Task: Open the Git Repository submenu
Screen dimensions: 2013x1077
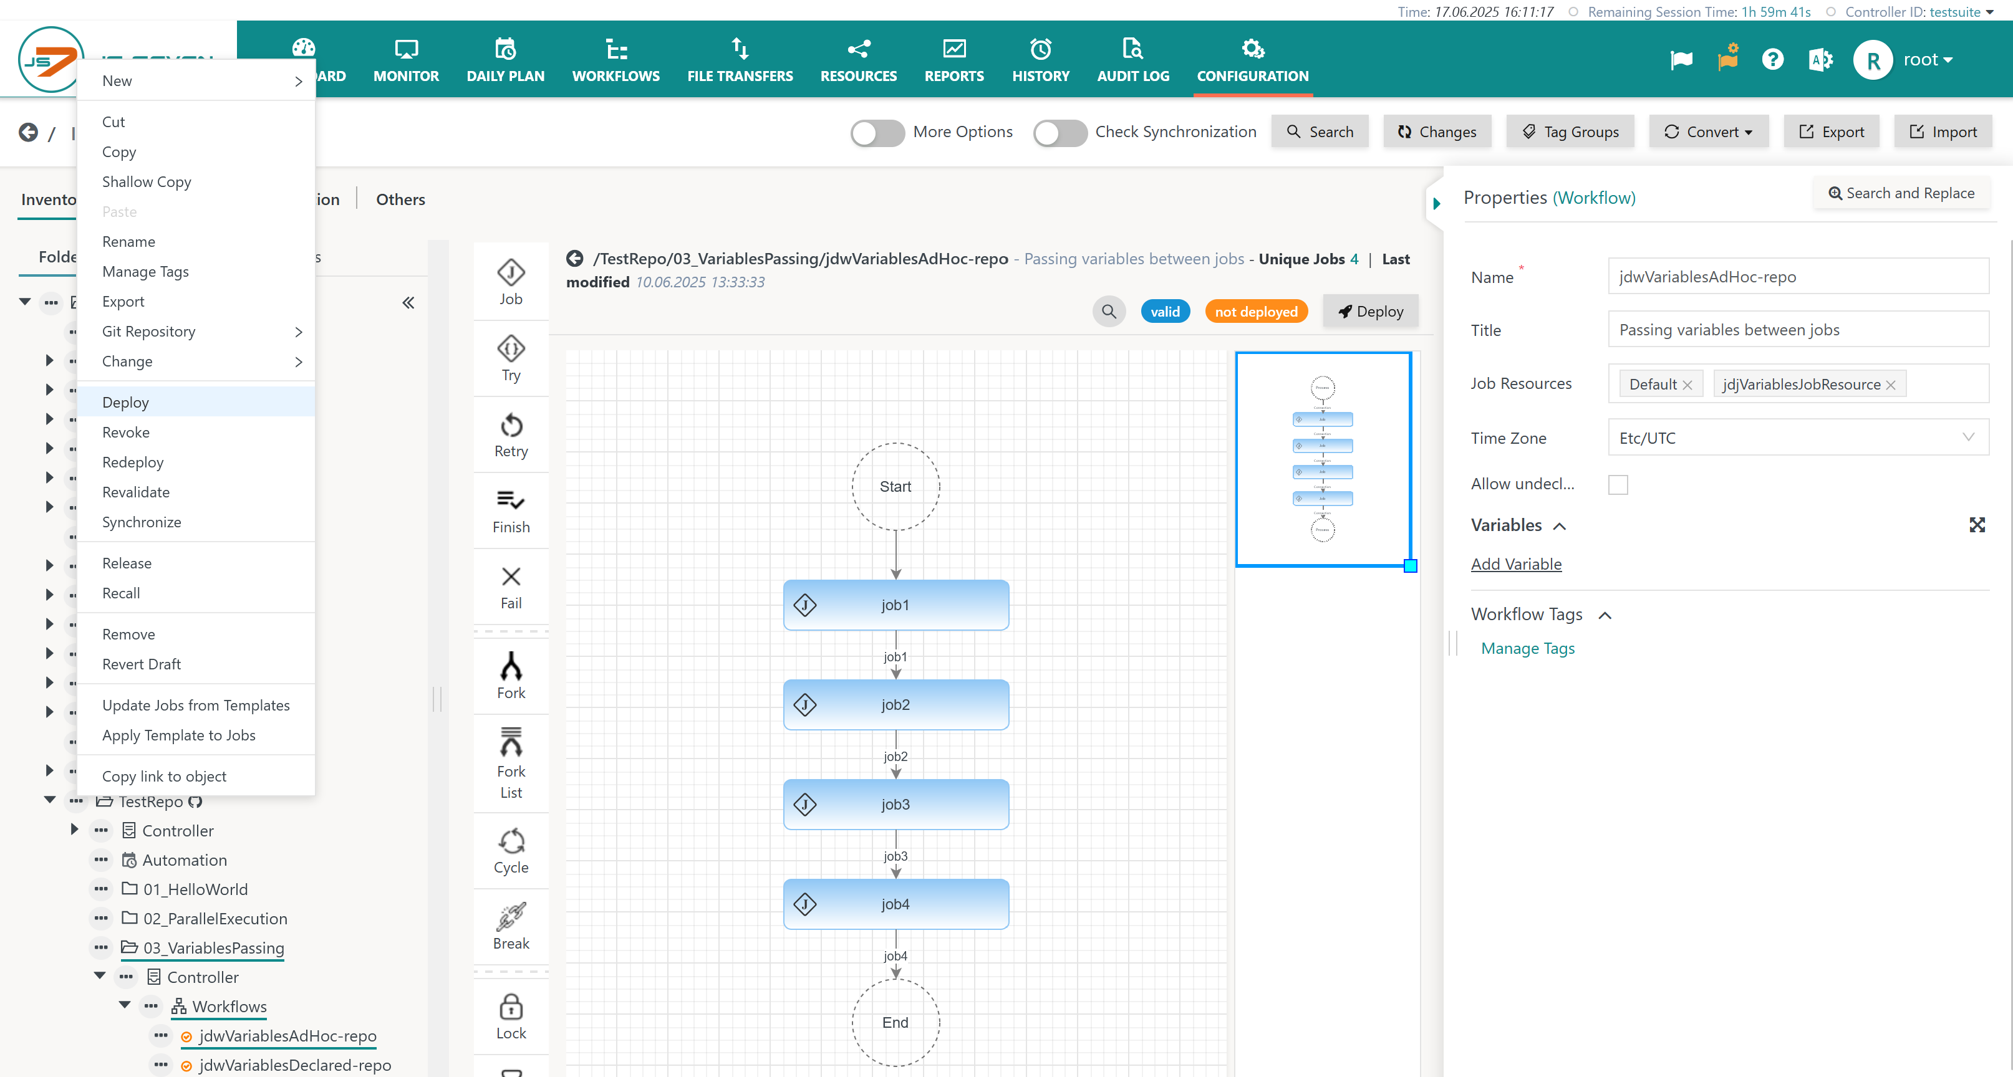Action: pos(195,331)
